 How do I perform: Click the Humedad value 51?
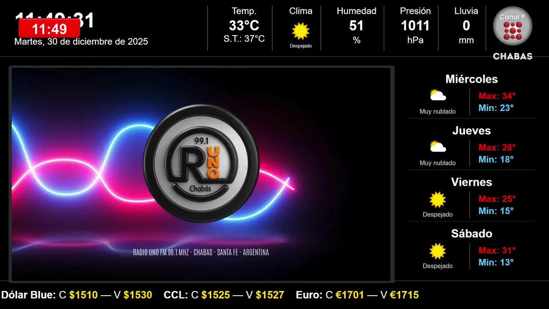point(356,26)
